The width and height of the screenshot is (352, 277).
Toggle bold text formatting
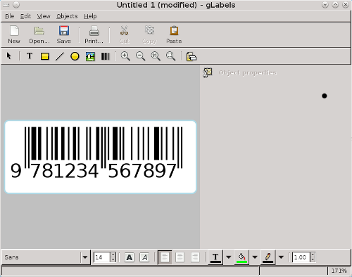coord(130,257)
